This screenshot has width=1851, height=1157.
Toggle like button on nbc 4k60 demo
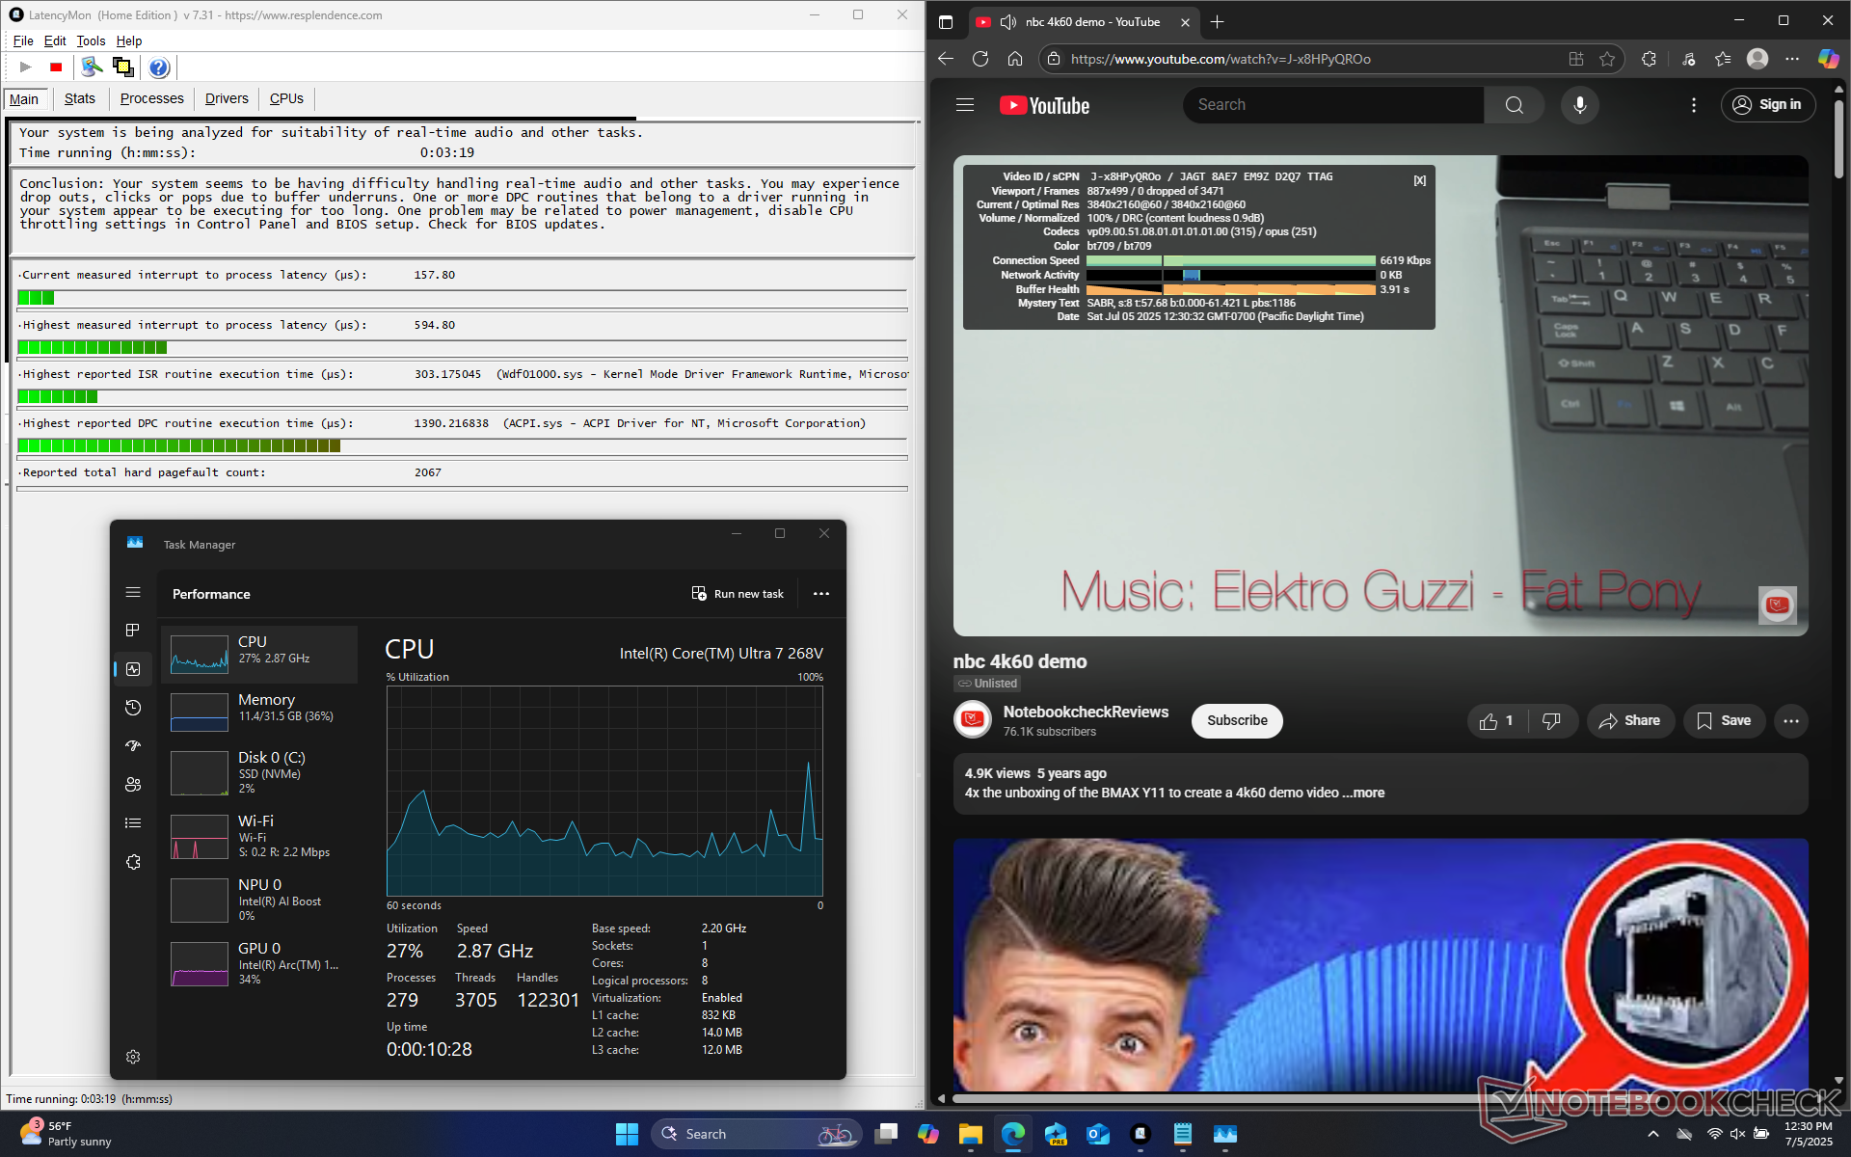tap(1496, 721)
